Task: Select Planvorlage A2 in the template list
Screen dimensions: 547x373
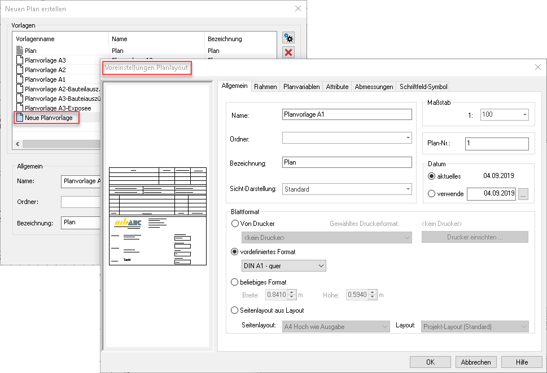Action: click(x=45, y=70)
